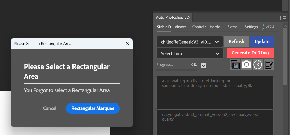Image resolution: width=290 pixels, height=135 pixels.
Task: Open the panel flyout menu icon
Action: 285,18
